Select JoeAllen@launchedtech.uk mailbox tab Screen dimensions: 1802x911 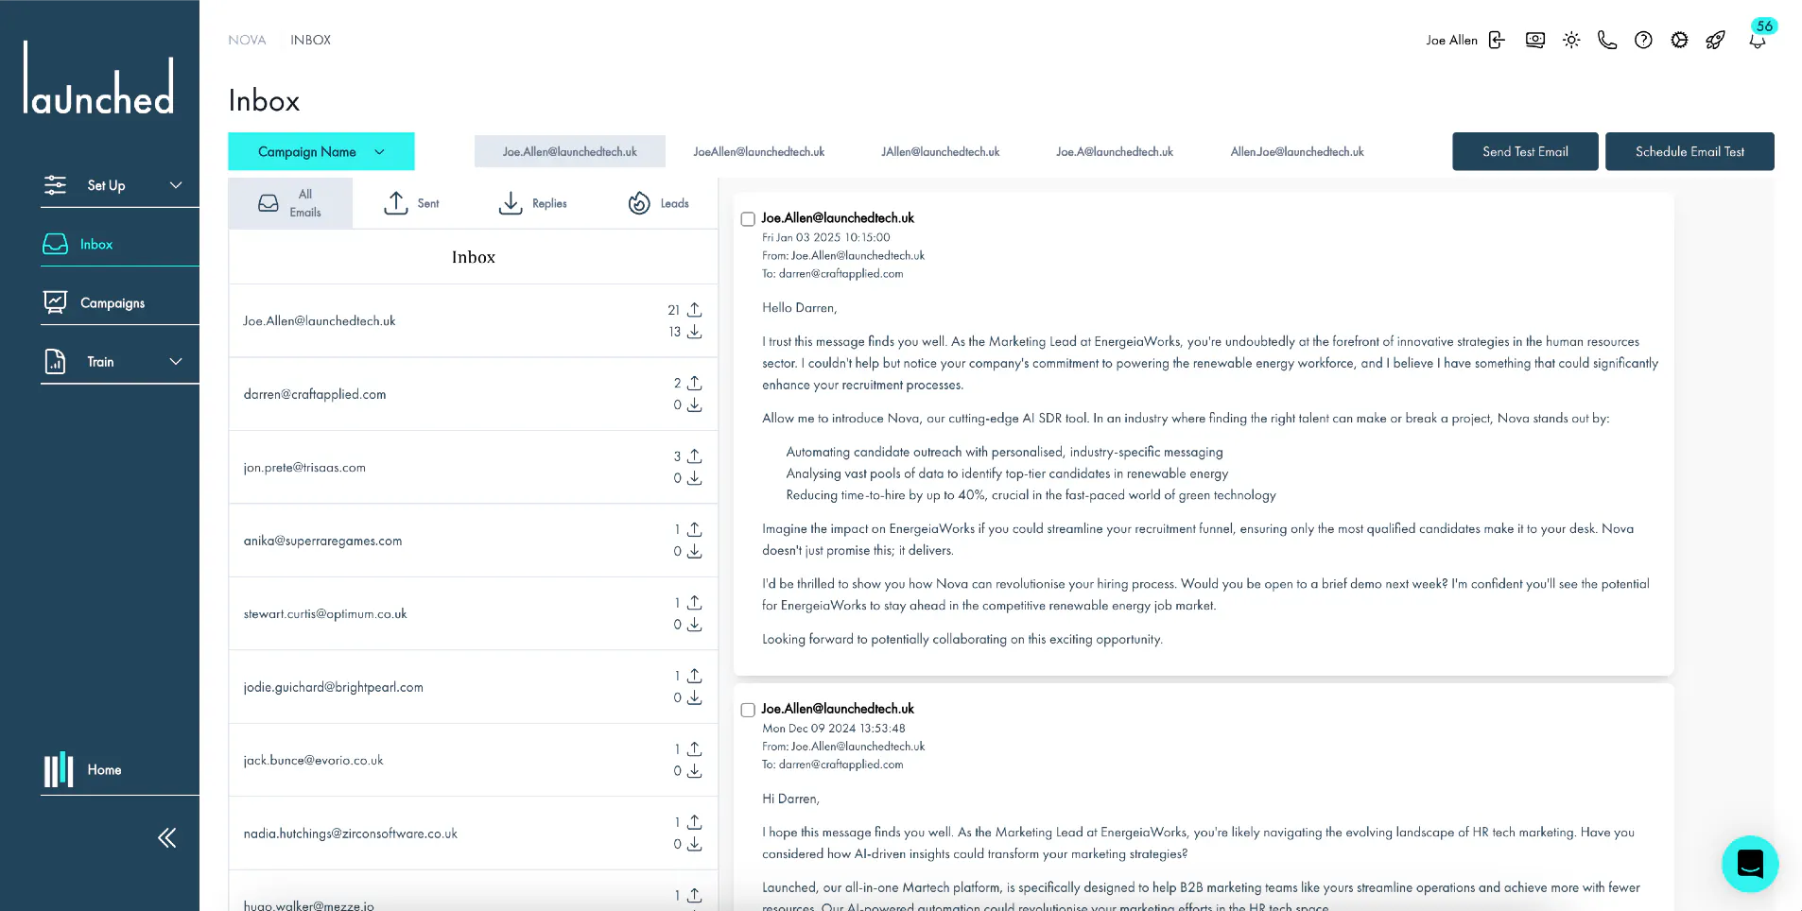[759, 151]
